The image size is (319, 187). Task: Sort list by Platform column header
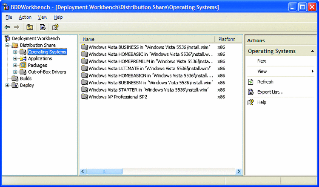[x=228, y=39]
